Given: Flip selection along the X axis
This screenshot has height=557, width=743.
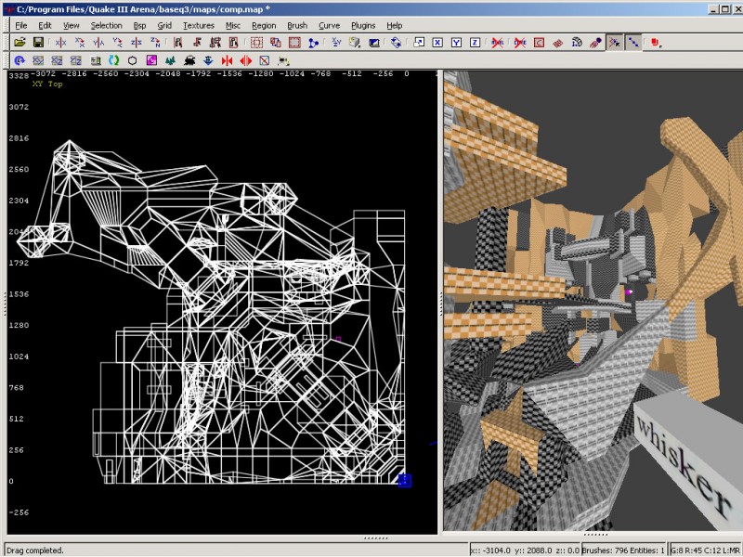Looking at the screenshot, I should [x=60, y=43].
